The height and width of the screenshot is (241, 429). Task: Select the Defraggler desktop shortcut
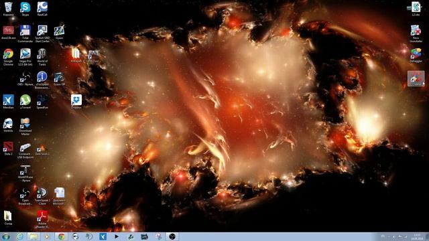(x=416, y=56)
